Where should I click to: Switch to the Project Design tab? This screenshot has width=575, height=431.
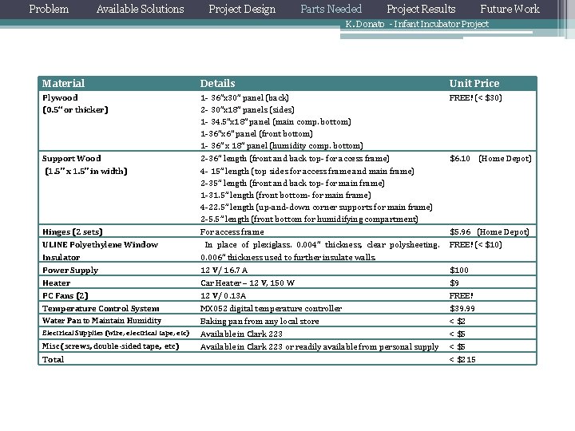coord(242,9)
